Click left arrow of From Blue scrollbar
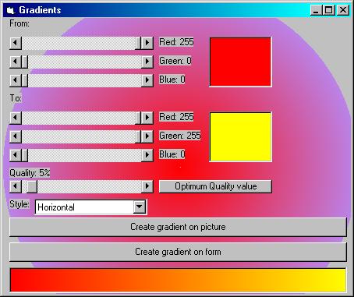 [16, 80]
